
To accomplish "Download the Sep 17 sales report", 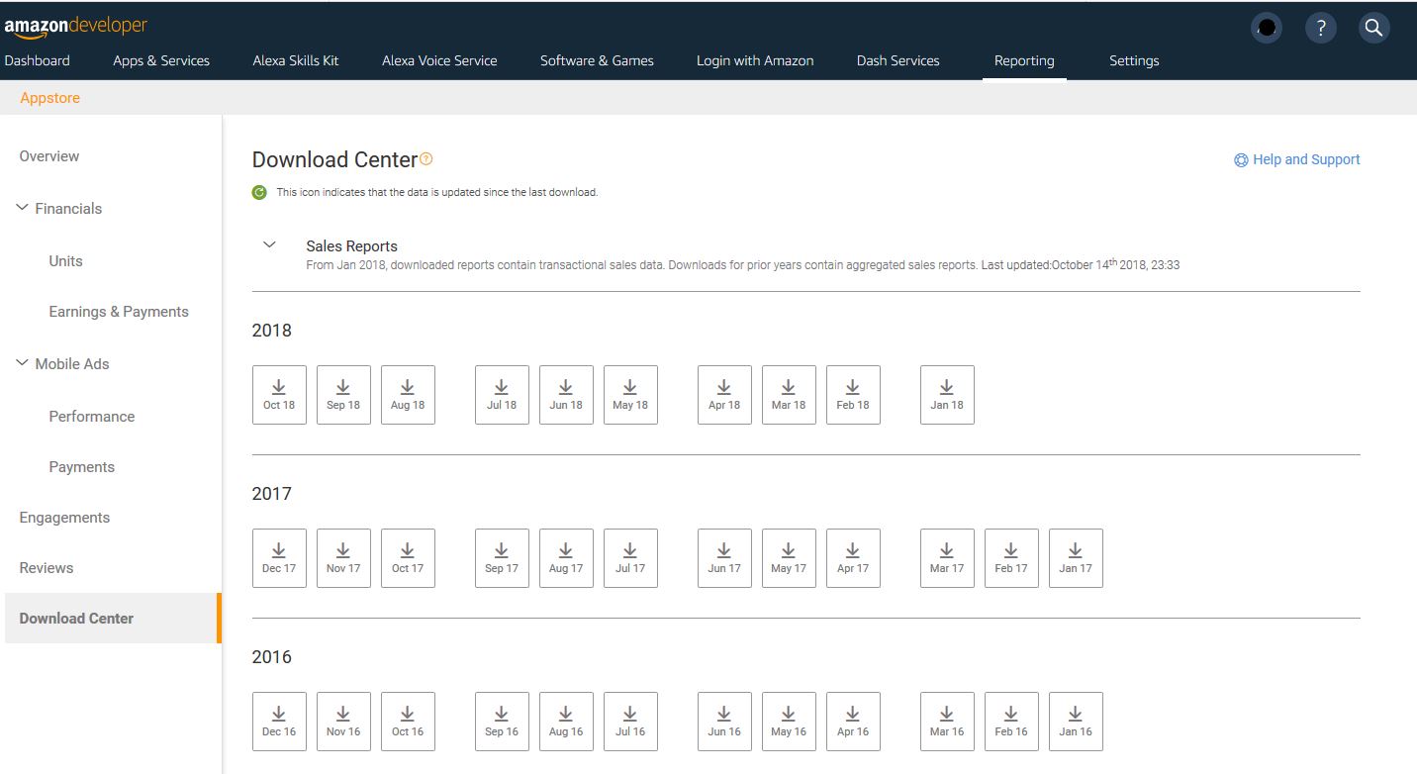I will tap(502, 558).
